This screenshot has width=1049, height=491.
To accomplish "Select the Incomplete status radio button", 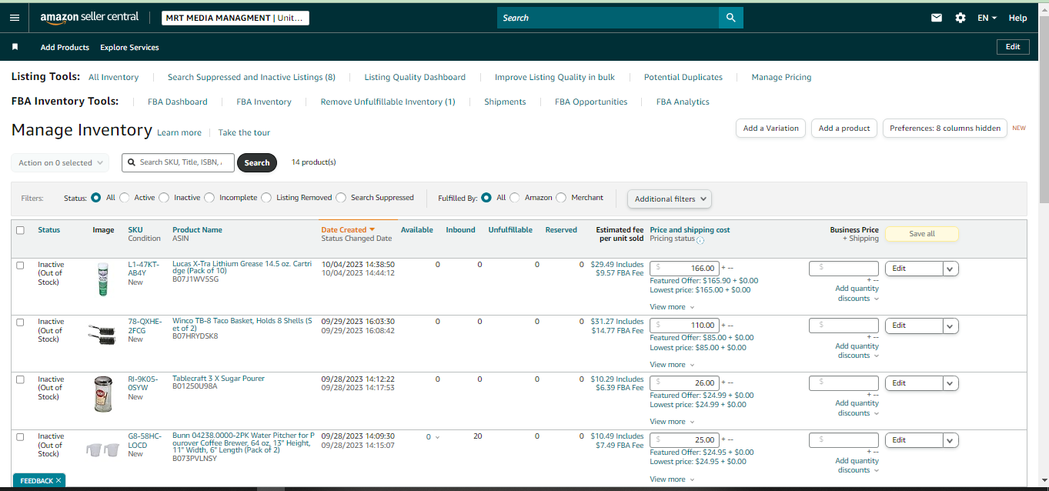I will (209, 198).
